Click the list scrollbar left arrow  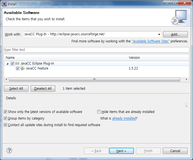(x=6, y=79)
